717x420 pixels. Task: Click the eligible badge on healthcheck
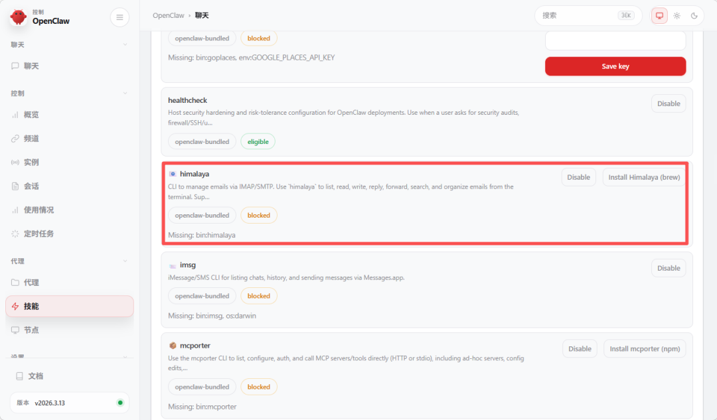click(x=258, y=142)
